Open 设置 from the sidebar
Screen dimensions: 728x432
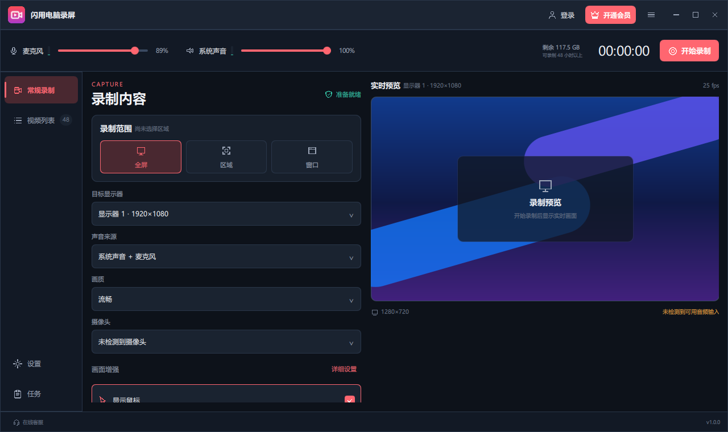point(41,364)
